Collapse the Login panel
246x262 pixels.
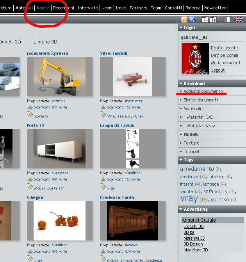[x=181, y=27]
